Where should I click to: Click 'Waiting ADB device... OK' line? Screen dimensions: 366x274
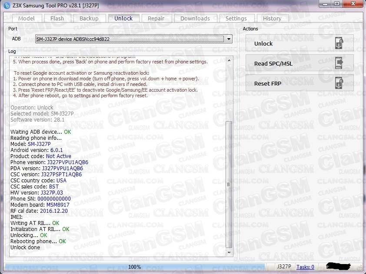click(40, 132)
